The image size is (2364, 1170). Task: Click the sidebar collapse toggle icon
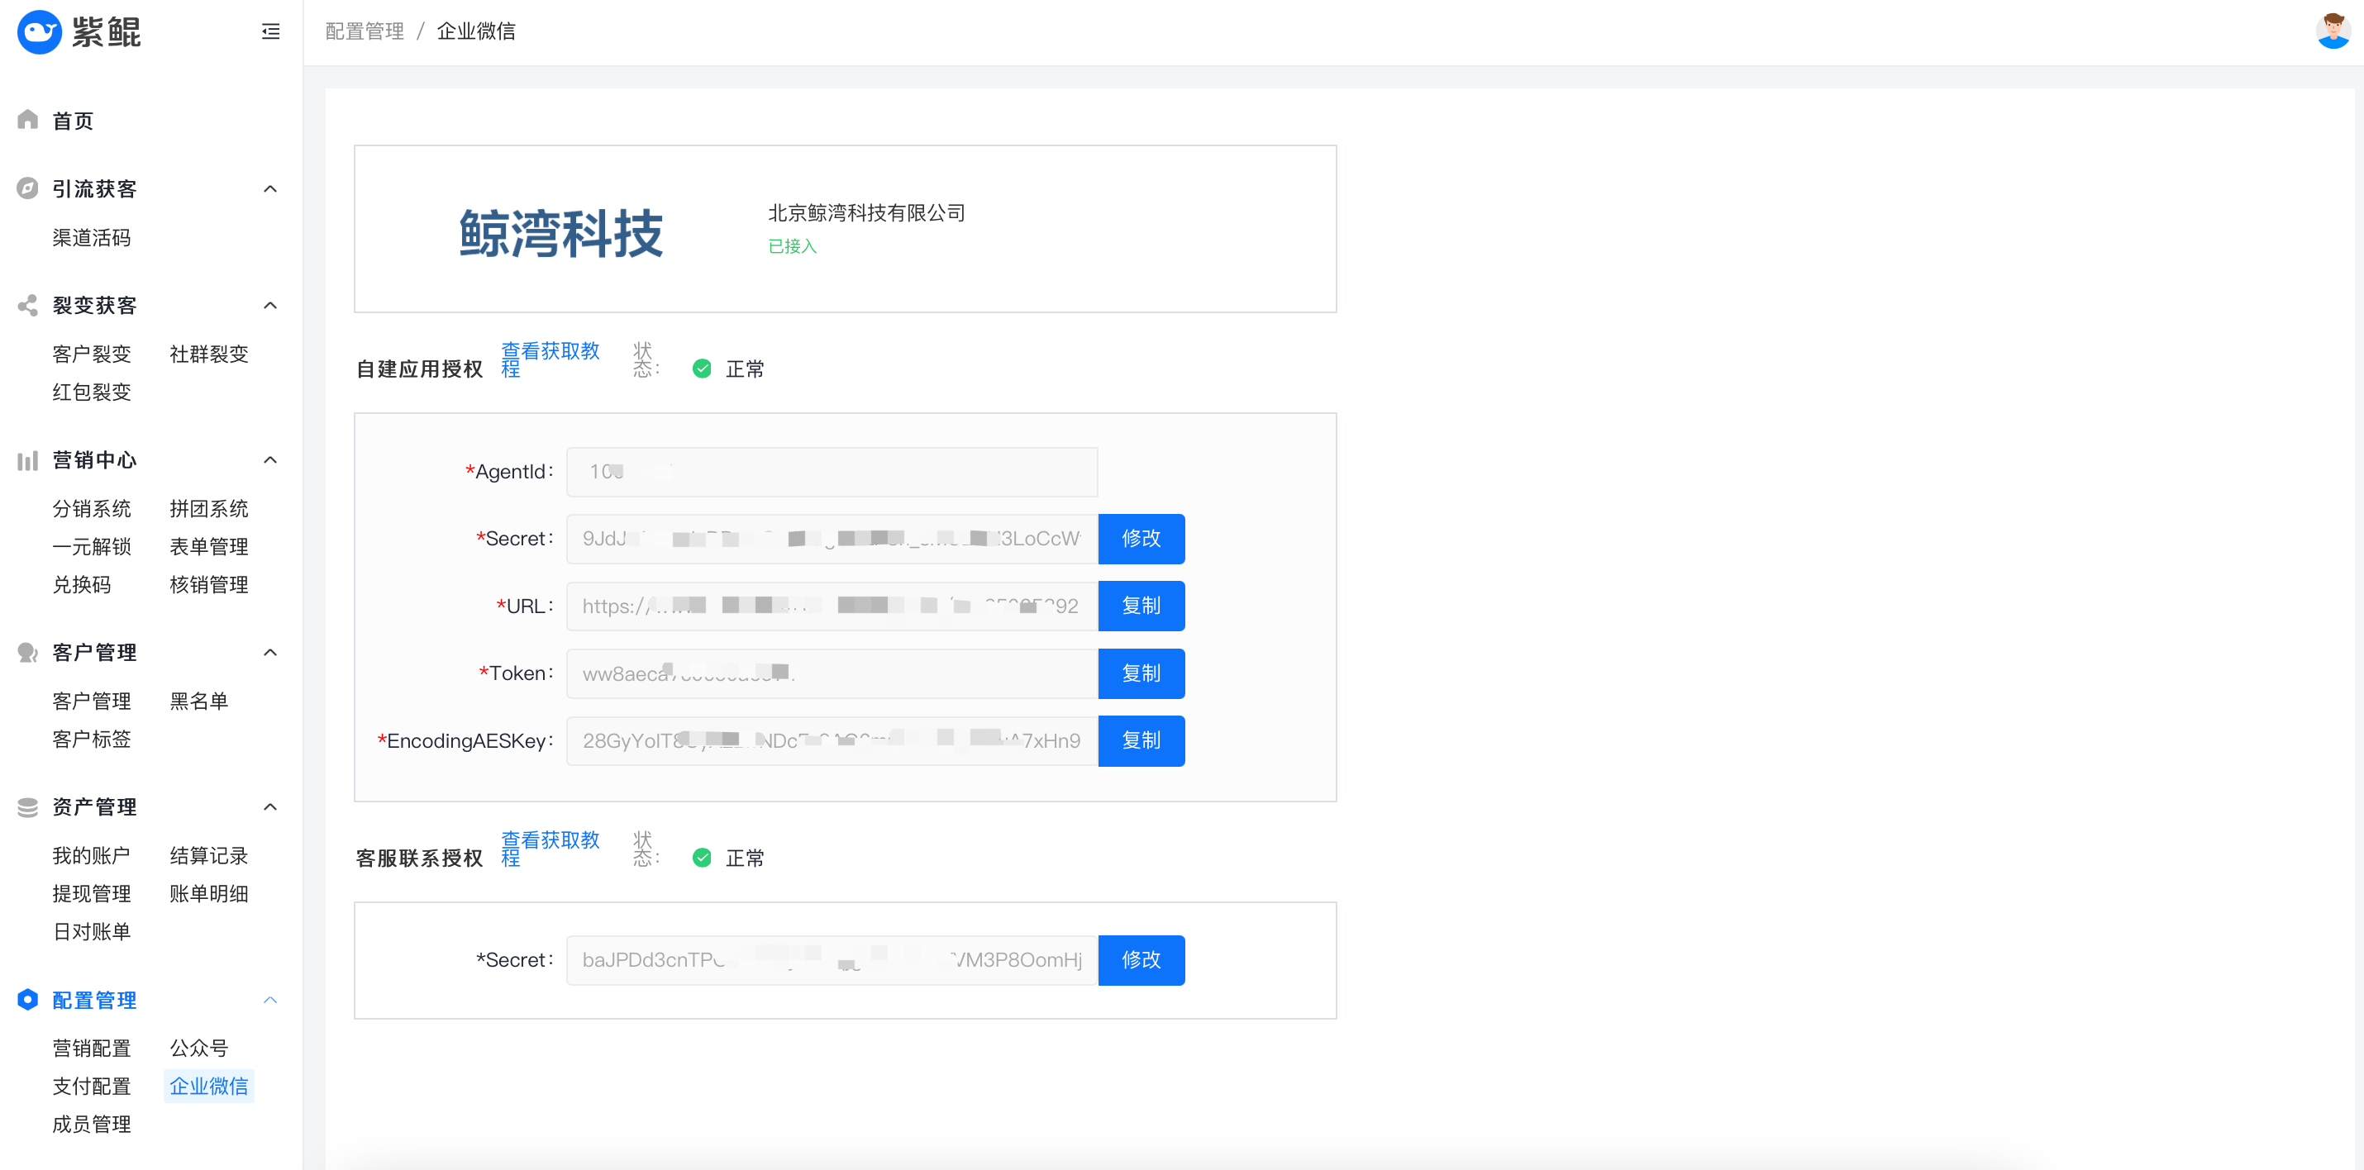269,32
